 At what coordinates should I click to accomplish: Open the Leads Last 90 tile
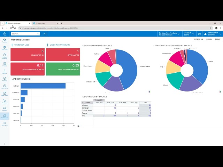28,55
